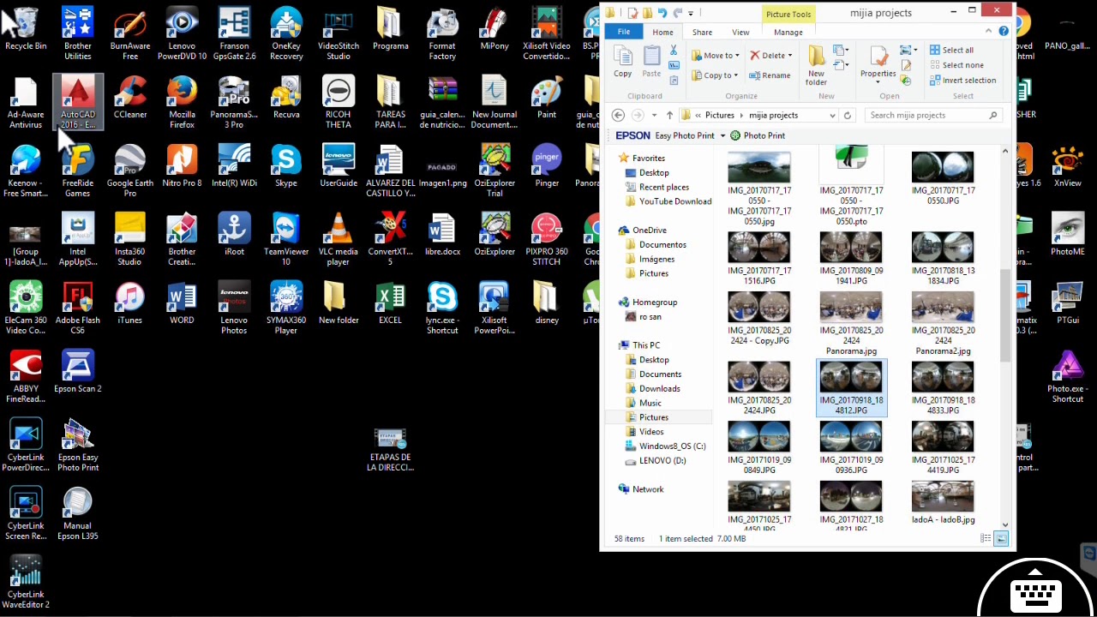Open the Copy to dropdown
The width and height of the screenshot is (1097, 617).
coord(714,75)
